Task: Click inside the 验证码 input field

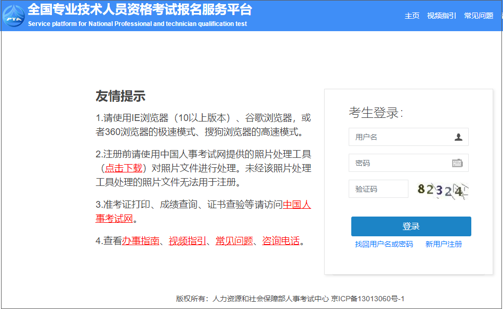Action: [x=378, y=189]
